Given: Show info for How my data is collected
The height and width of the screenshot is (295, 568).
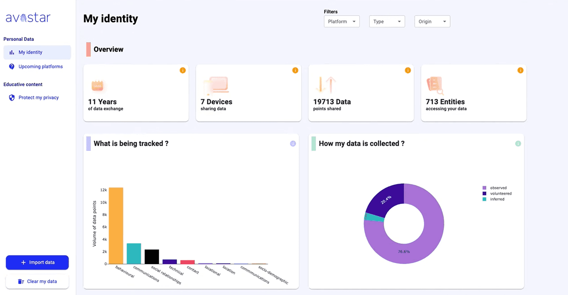Looking at the screenshot, I should point(518,144).
